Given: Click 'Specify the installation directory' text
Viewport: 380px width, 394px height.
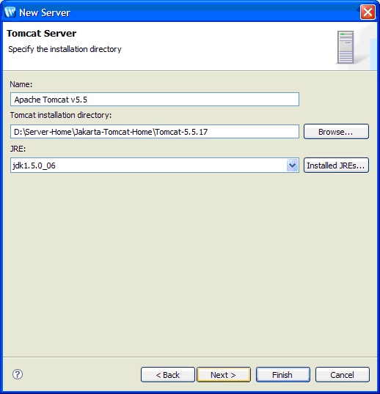Looking at the screenshot, I should tap(65, 49).
